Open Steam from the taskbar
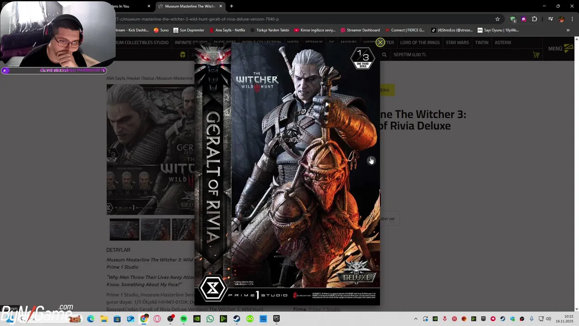This screenshot has width=579, height=326. tap(237, 319)
